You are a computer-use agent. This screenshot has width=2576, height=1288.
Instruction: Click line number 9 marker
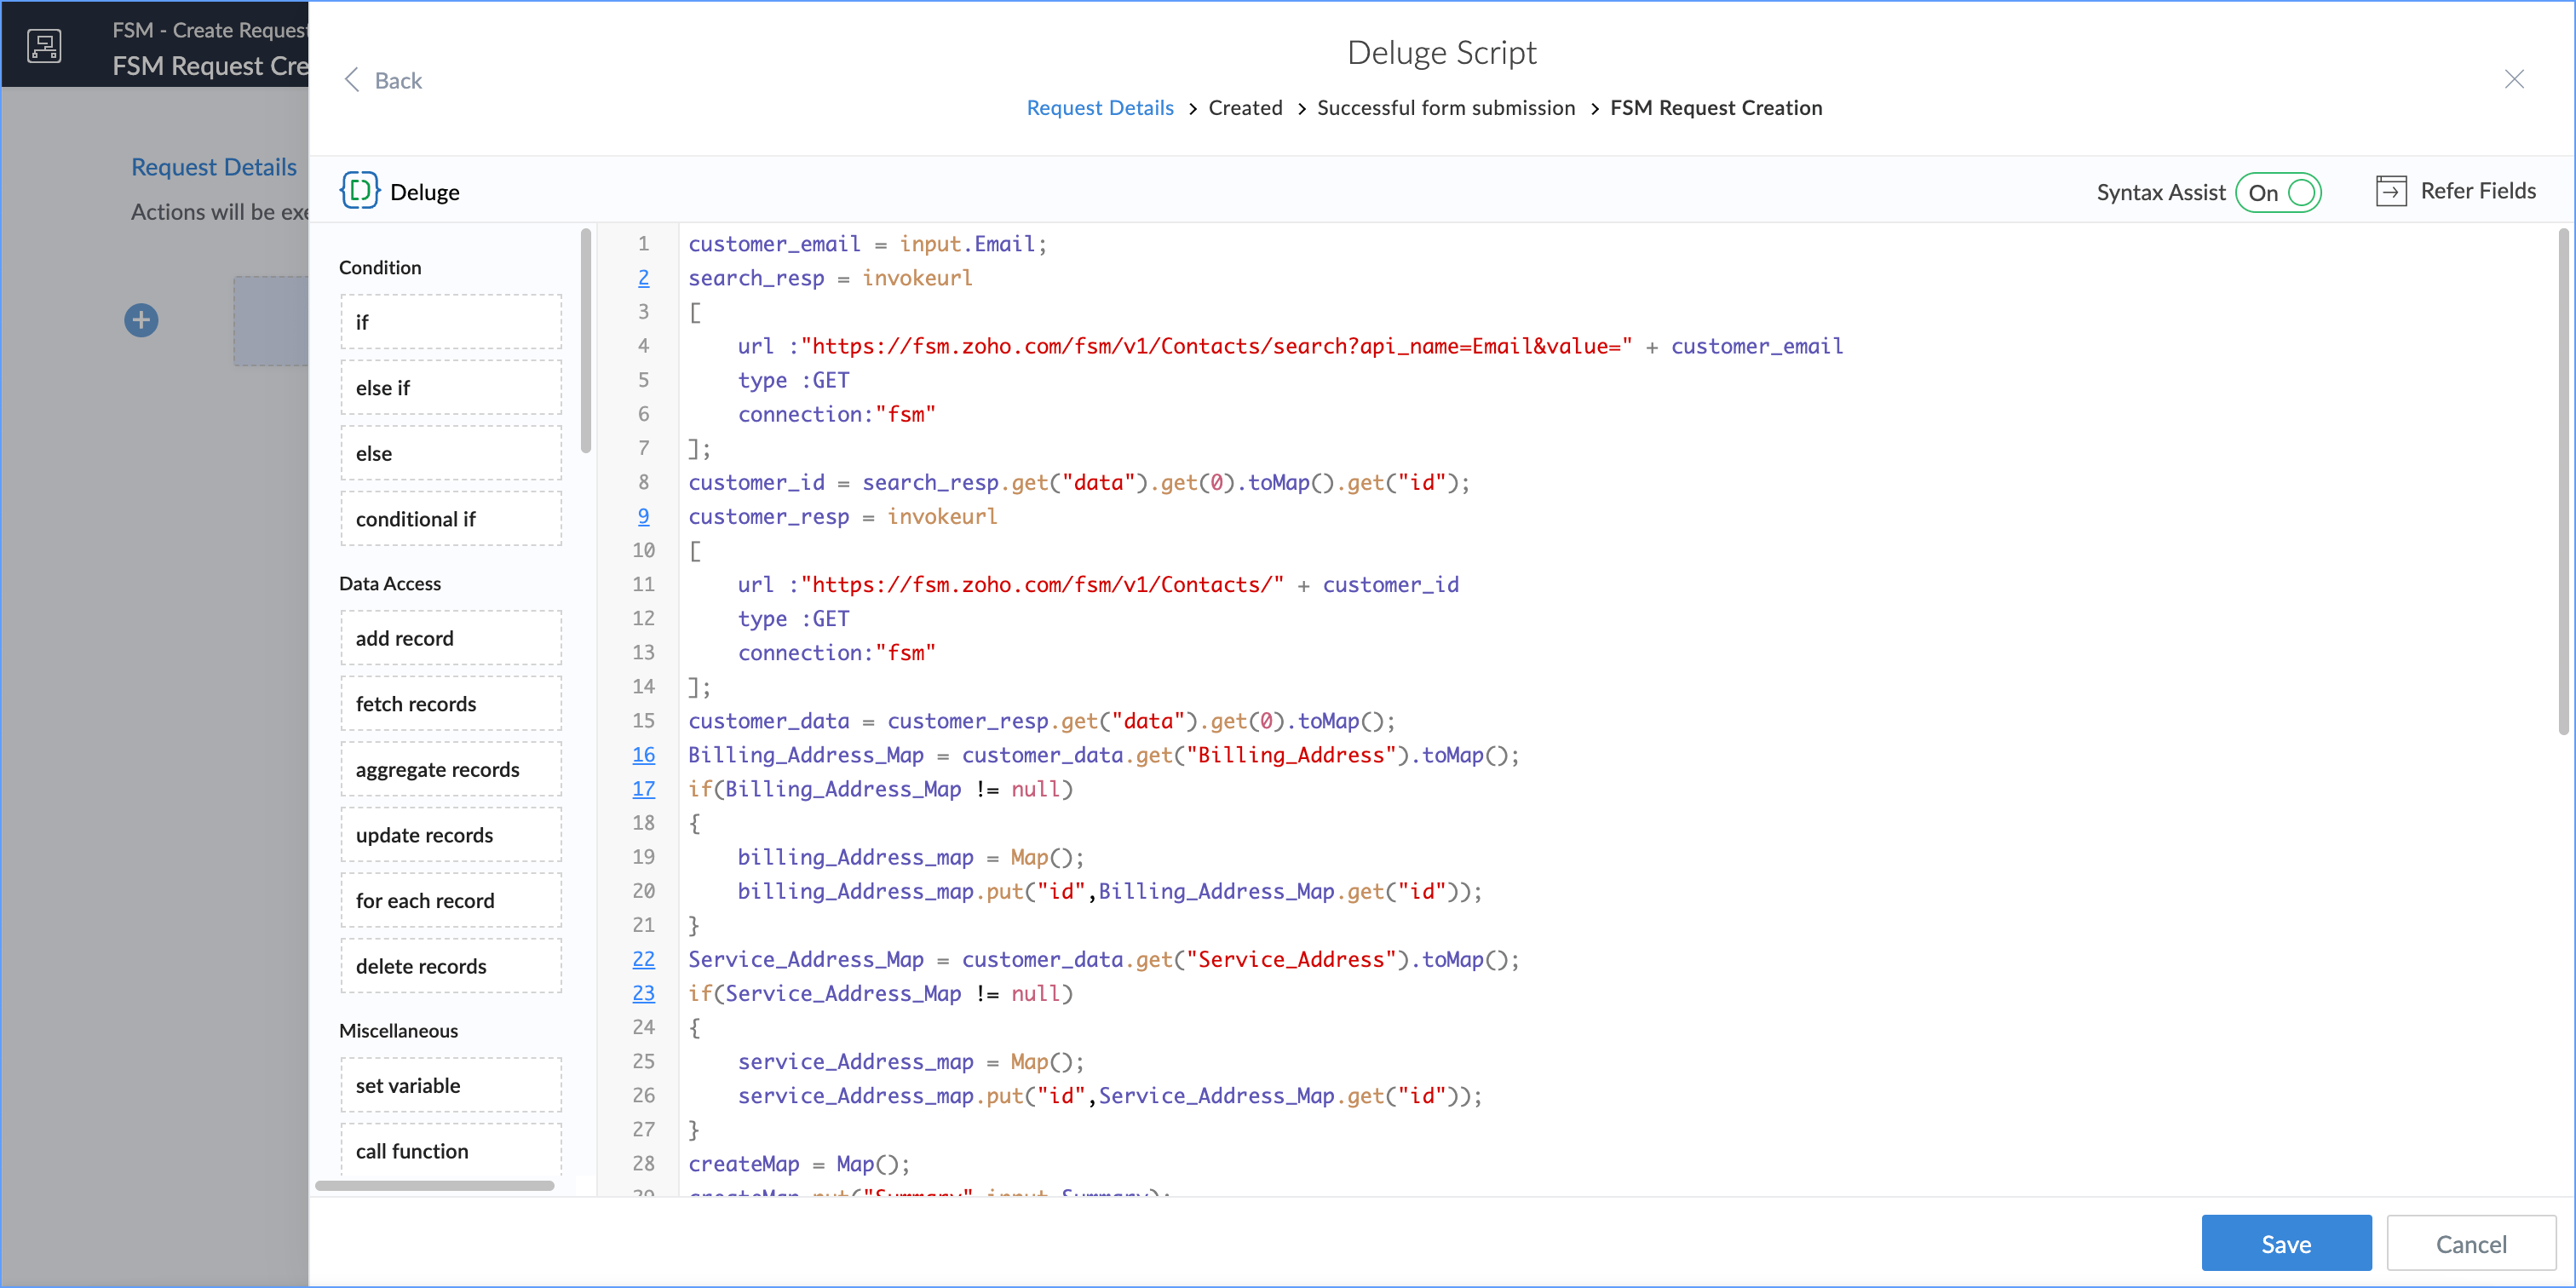643,516
